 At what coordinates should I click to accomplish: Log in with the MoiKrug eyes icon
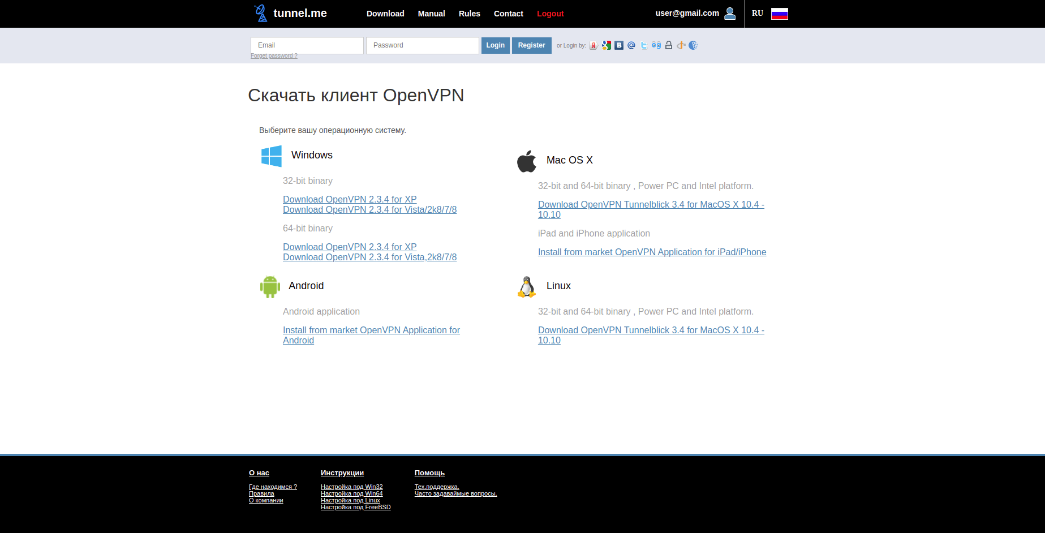tap(656, 45)
